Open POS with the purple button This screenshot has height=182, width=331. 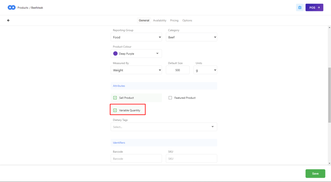(x=314, y=7)
